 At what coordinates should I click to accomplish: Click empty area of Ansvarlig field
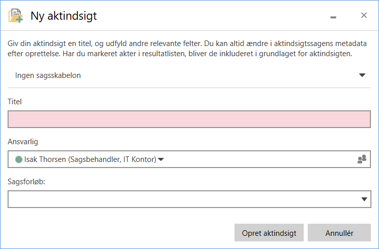258,159
